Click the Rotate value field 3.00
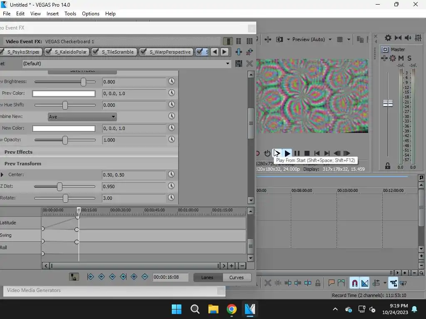 pos(134,198)
